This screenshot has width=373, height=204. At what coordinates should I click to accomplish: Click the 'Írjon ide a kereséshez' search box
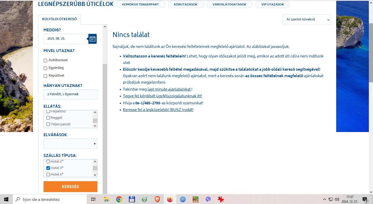[x=50, y=199]
